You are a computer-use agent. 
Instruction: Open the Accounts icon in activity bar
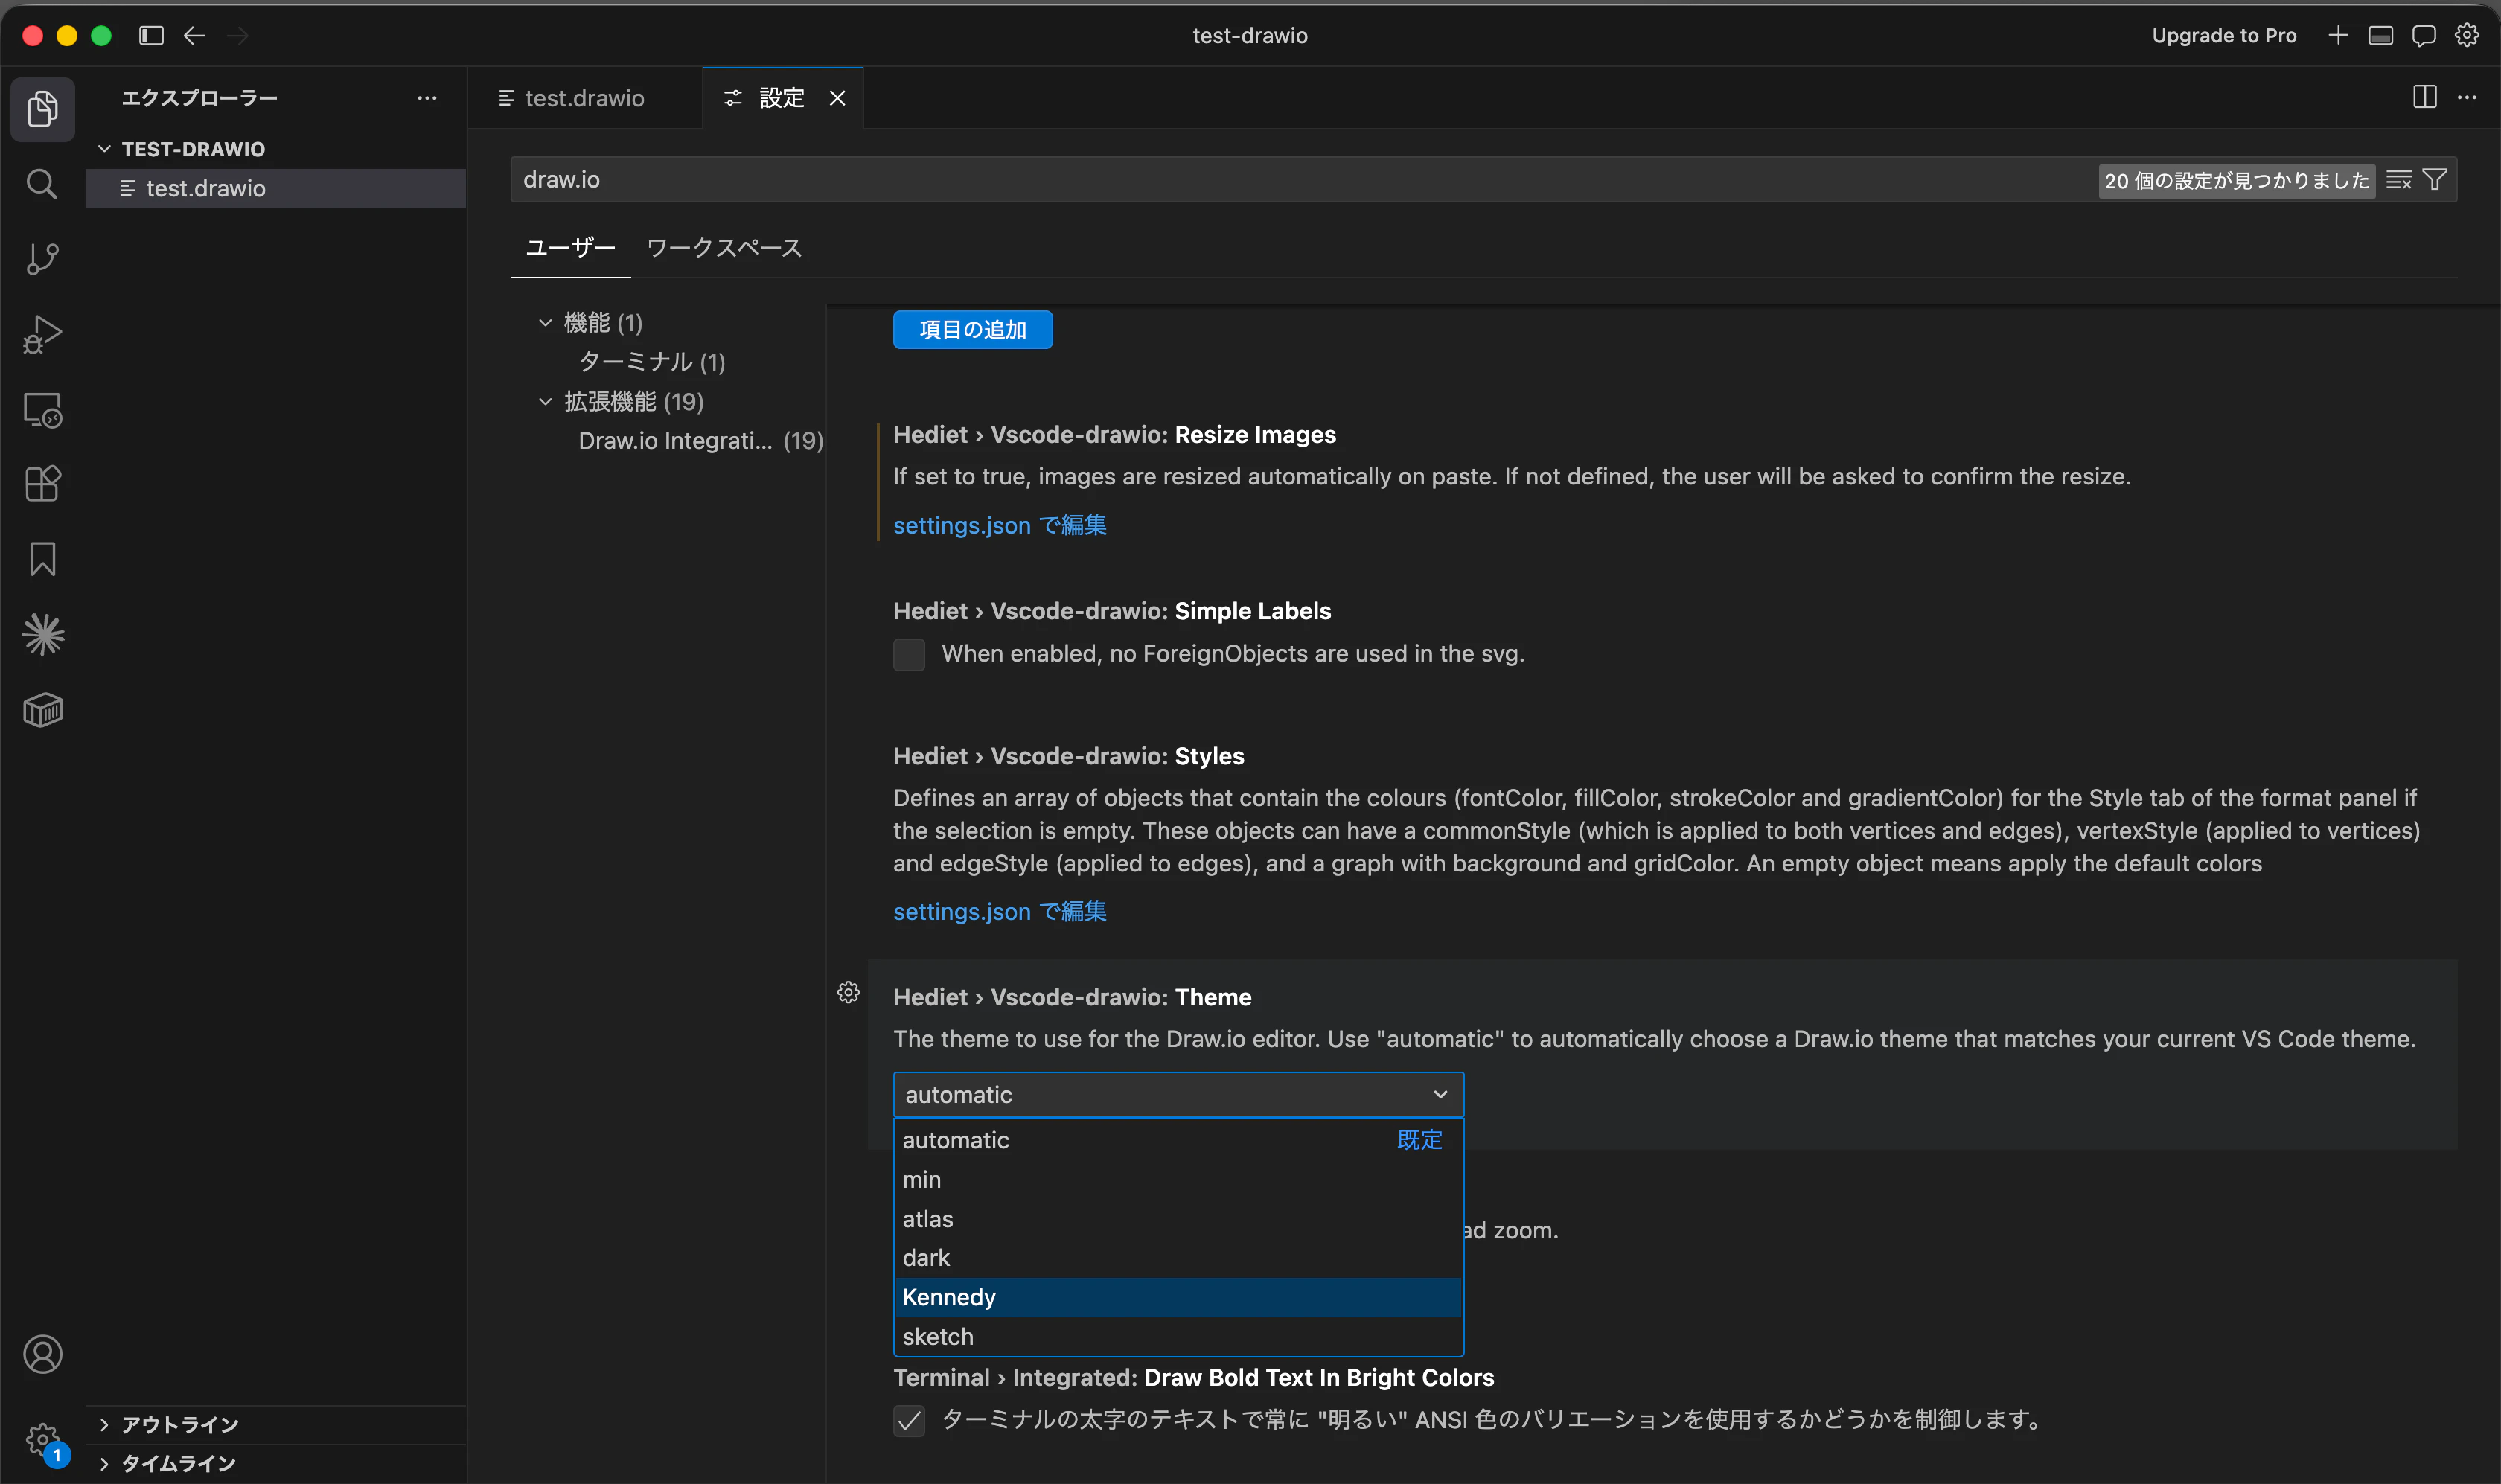point(42,1354)
